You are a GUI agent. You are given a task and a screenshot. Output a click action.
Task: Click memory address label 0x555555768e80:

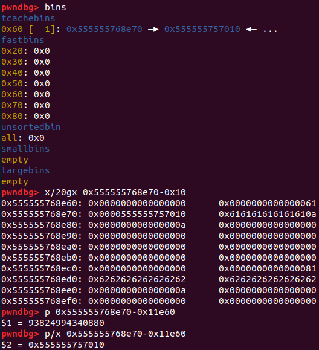click(42, 225)
